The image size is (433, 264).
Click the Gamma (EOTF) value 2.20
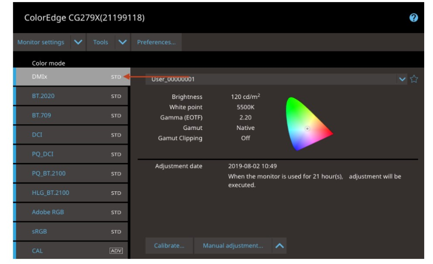pyautogui.click(x=245, y=118)
